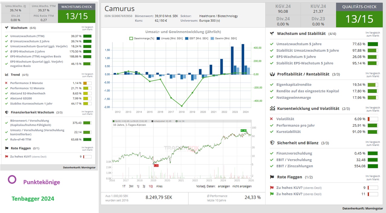This screenshot has height=213, width=386.
Task: Click the Sicherheit und Bilanz shield icon
Action: (272, 143)
